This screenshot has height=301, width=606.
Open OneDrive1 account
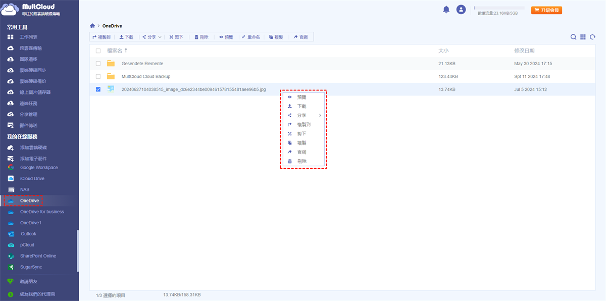31,223
